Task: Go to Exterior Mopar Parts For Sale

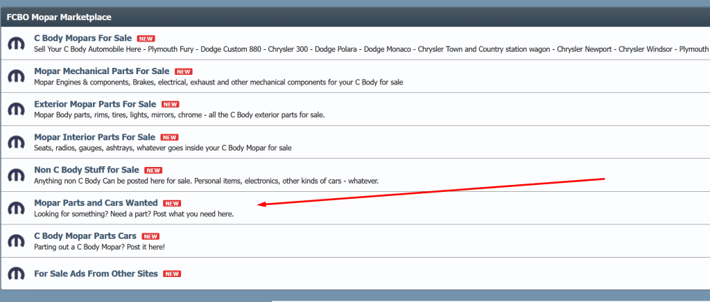Action: [x=95, y=104]
